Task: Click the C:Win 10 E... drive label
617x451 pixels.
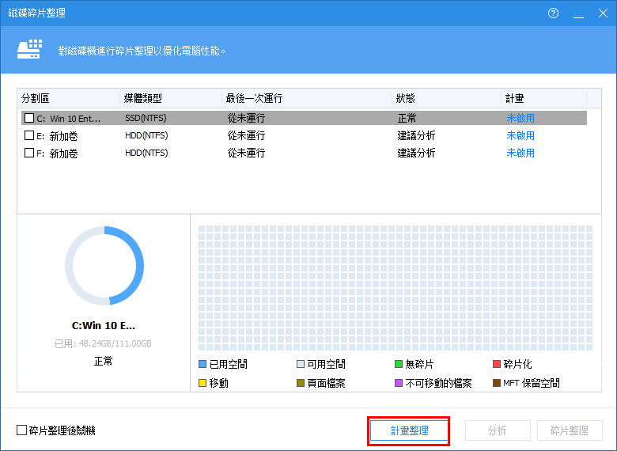Action: (x=104, y=325)
